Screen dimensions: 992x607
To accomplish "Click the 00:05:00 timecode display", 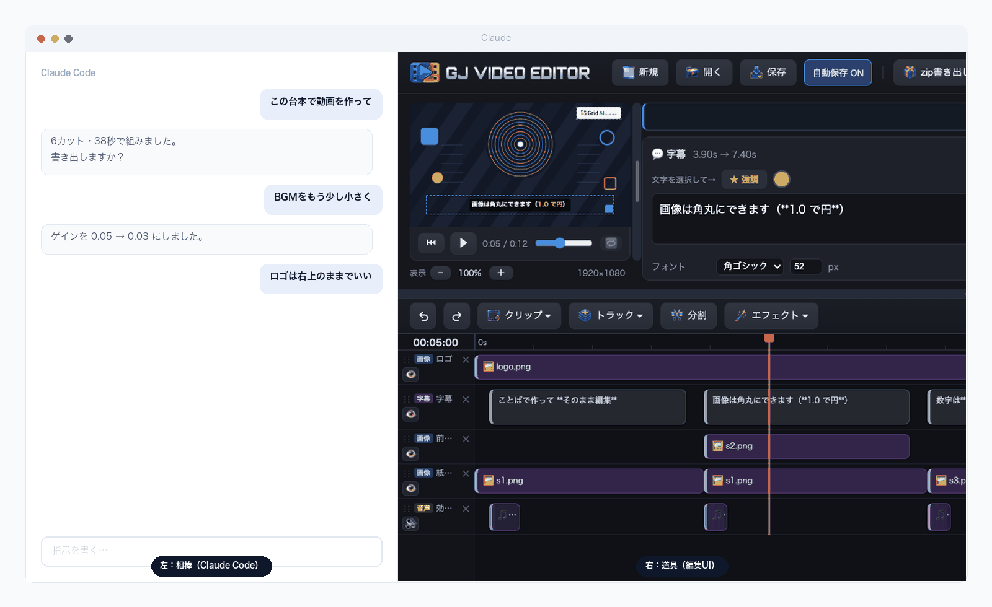I will click(x=436, y=343).
